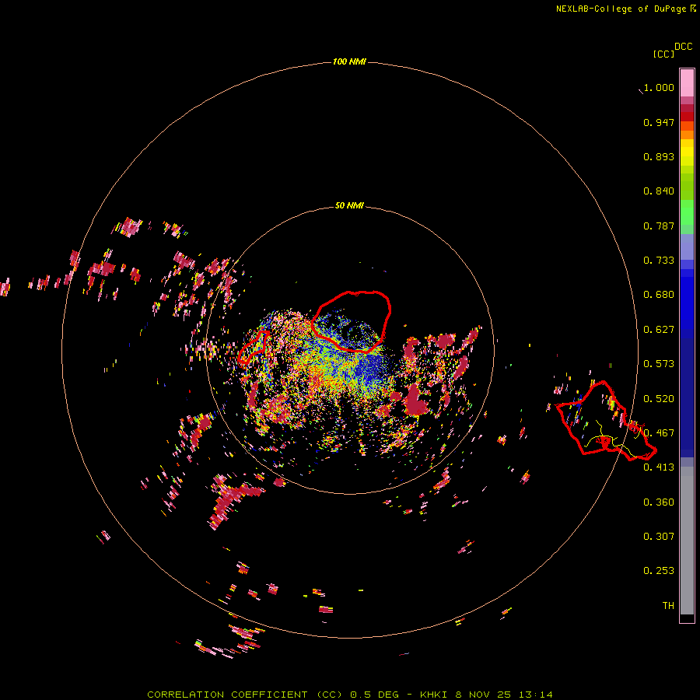
Task: Click the 0.787 scale value
Action: 659,226
